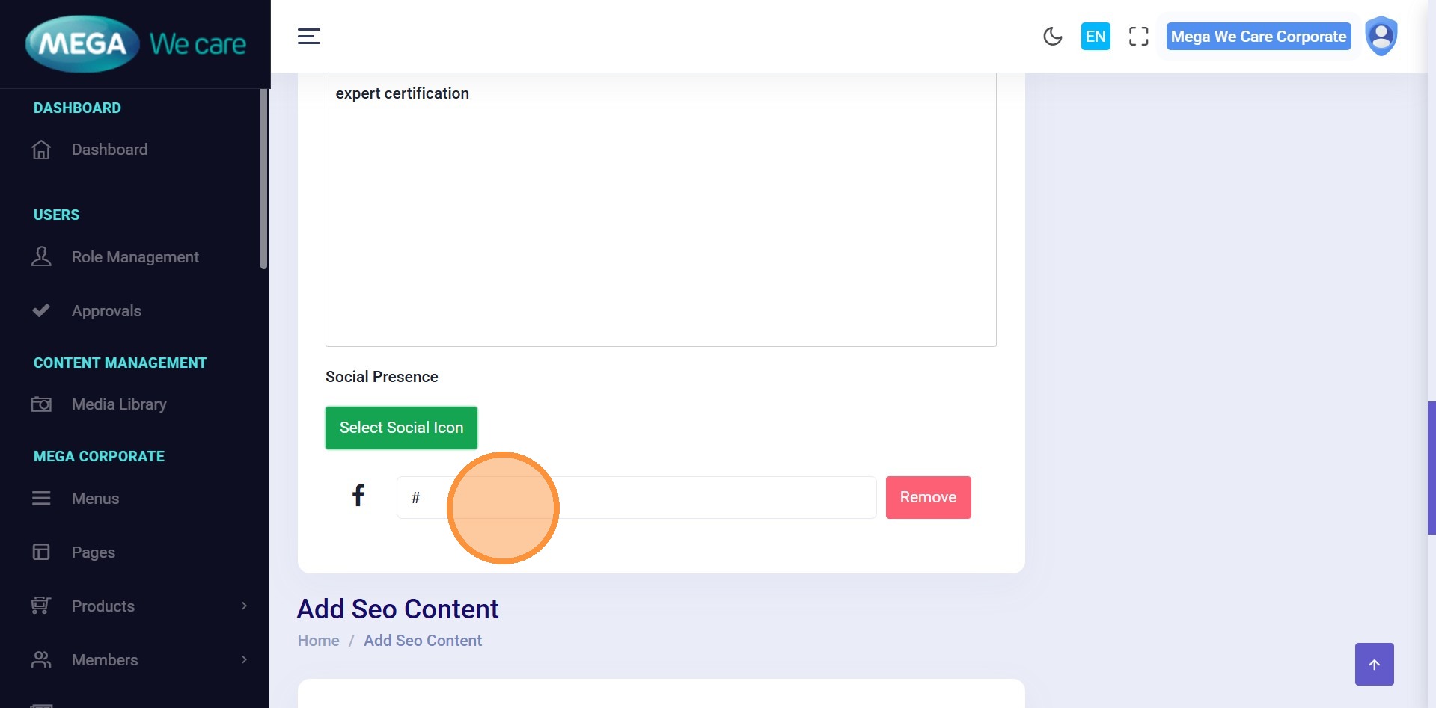The image size is (1436, 708).
Task: Toggle the hamburger sidebar menu icon
Action: tap(308, 37)
